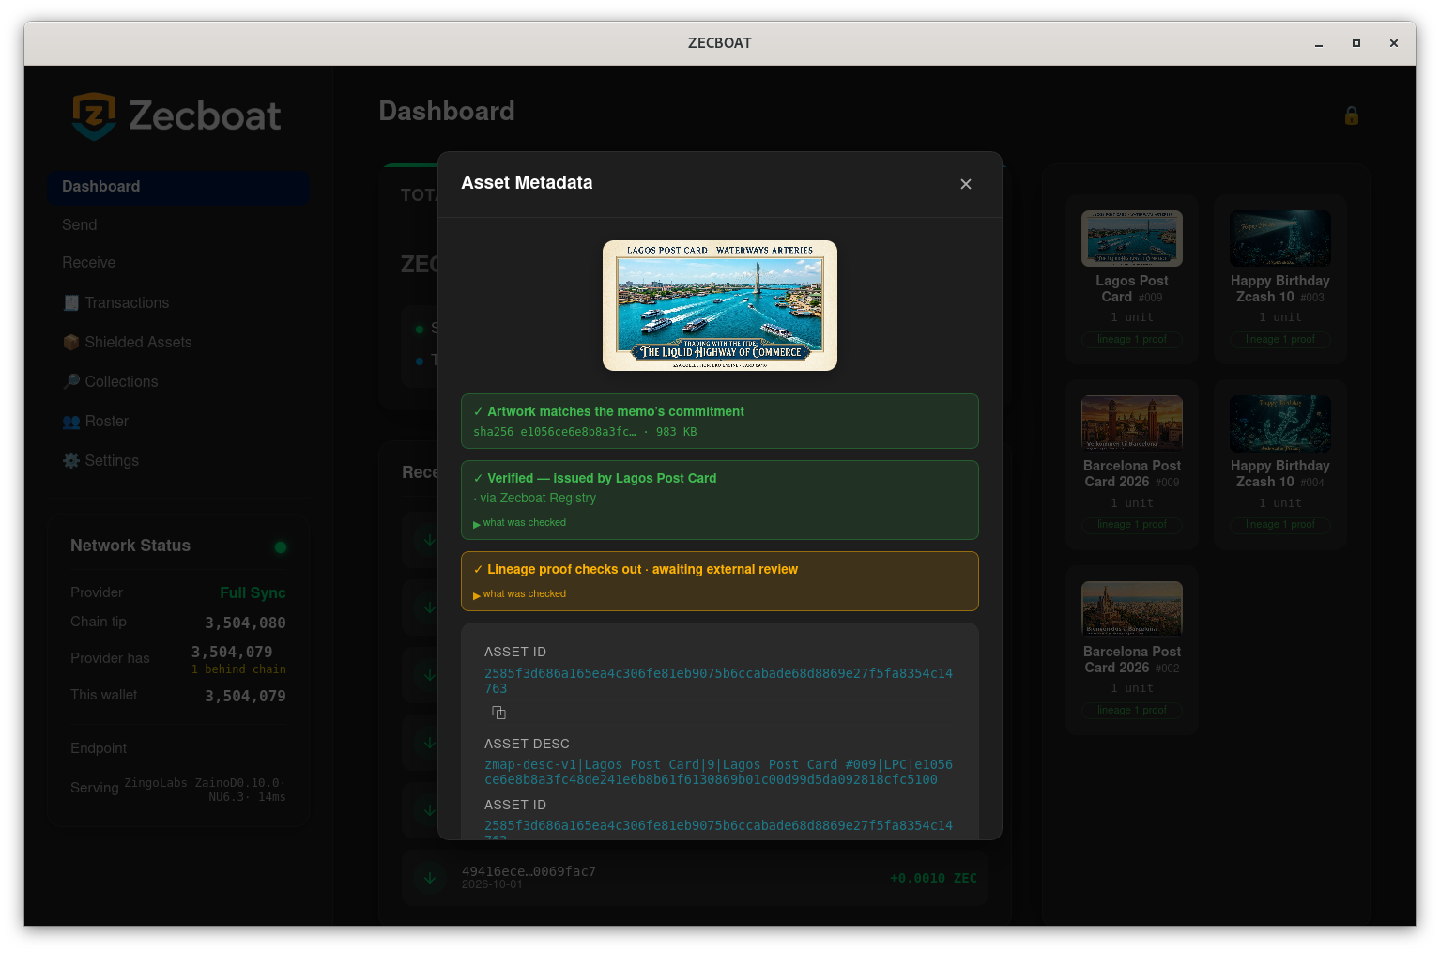Image resolution: width=1440 pixels, height=953 pixels.
Task: Click the Full Sync provider status
Action: [x=253, y=592]
